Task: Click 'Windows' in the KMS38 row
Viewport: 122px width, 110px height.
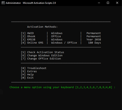Action: coord(57,40)
